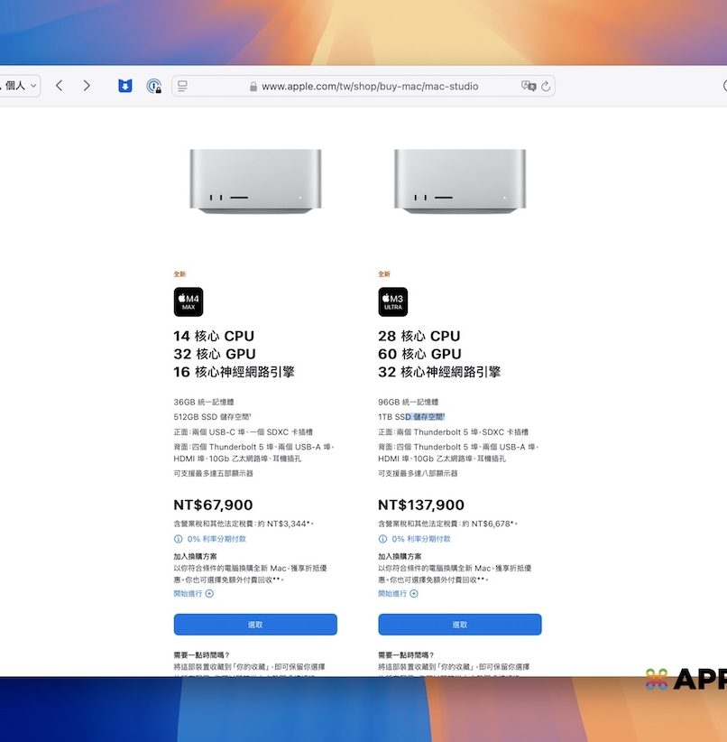Expand 開始進行 trade-in under M4 Max model
Image resolution: width=727 pixels, height=742 pixels.
coord(193,593)
